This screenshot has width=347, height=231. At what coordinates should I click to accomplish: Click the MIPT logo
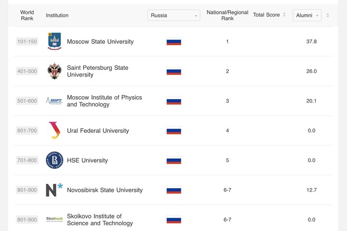tap(54, 101)
